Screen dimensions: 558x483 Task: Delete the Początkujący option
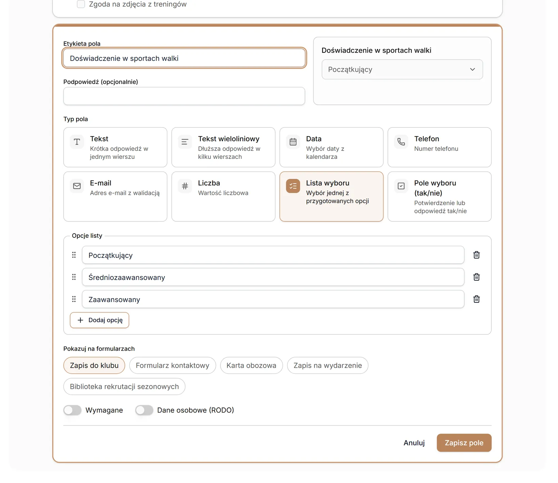[476, 255]
